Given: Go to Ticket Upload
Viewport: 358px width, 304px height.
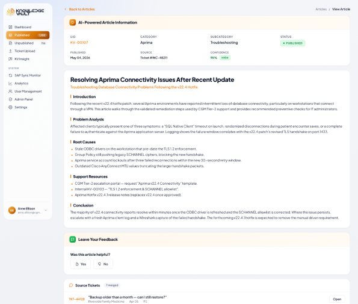Looking at the screenshot, I should tap(28, 51).
